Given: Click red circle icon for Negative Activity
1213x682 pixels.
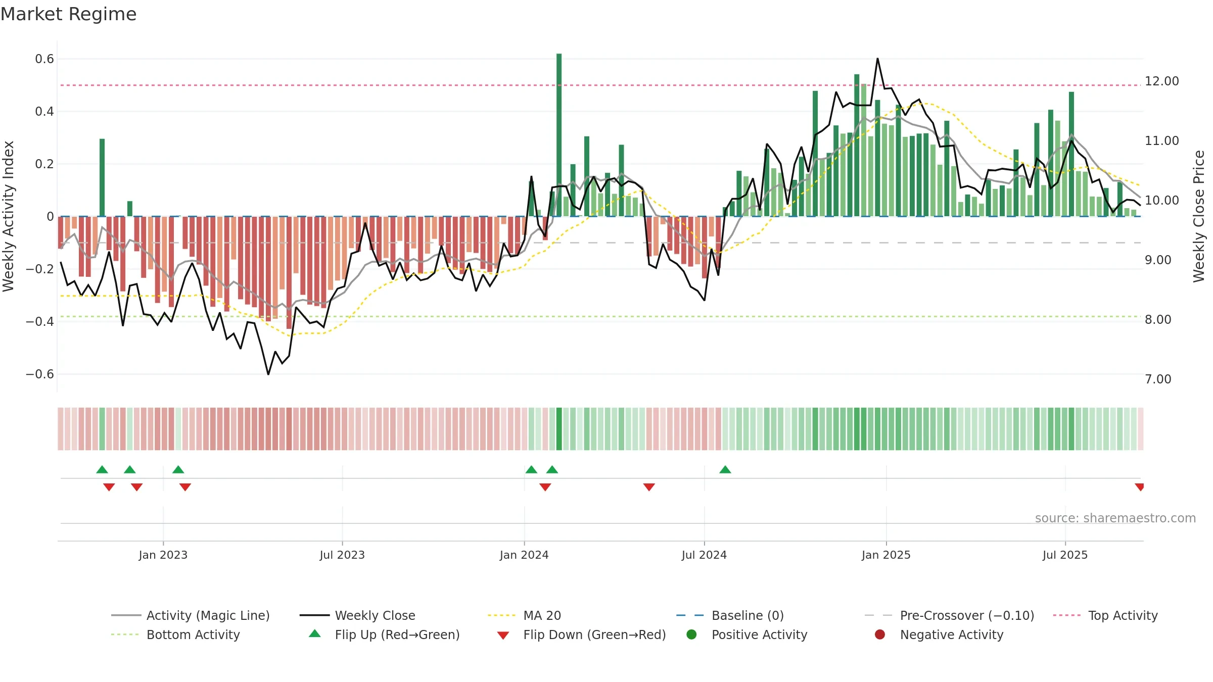Looking at the screenshot, I should (x=880, y=635).
